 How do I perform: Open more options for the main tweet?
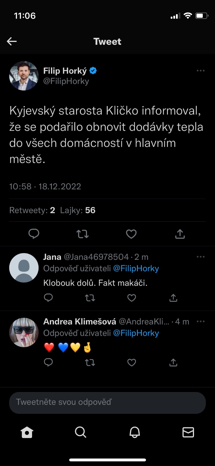(x=200, y=71)
